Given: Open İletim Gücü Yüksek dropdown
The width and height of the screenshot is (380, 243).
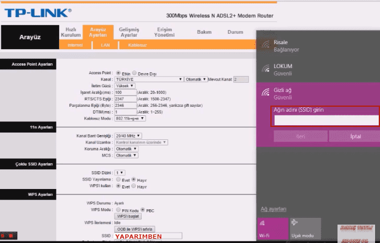Looking at the screenshot, I should [125, 86].
